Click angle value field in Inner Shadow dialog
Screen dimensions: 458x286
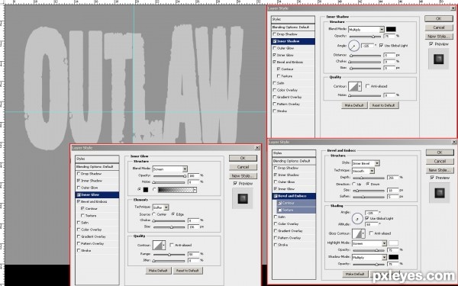(368, 46)
